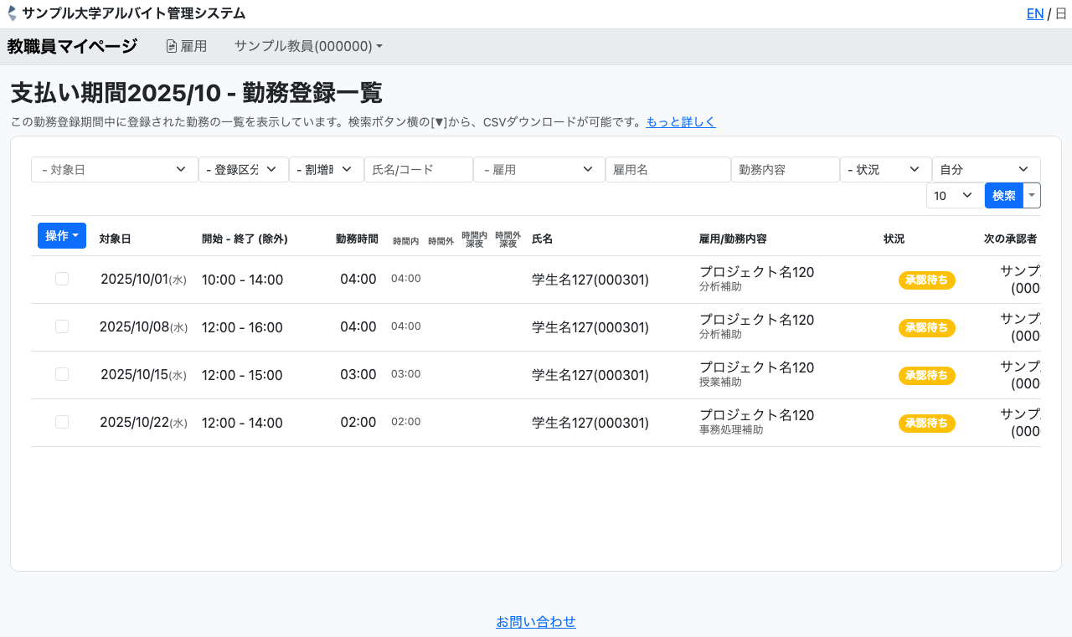Open the 対象日 filter dropdown

(114, 170)
